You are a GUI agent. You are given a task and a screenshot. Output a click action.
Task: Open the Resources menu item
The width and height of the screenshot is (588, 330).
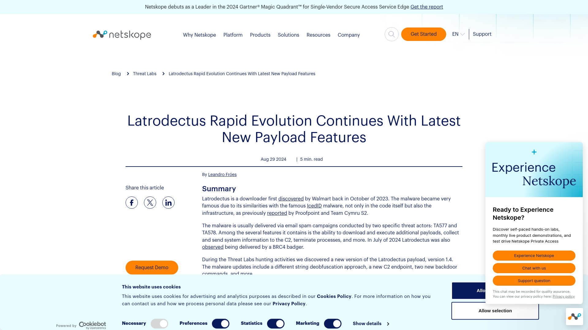coord(318,35)
